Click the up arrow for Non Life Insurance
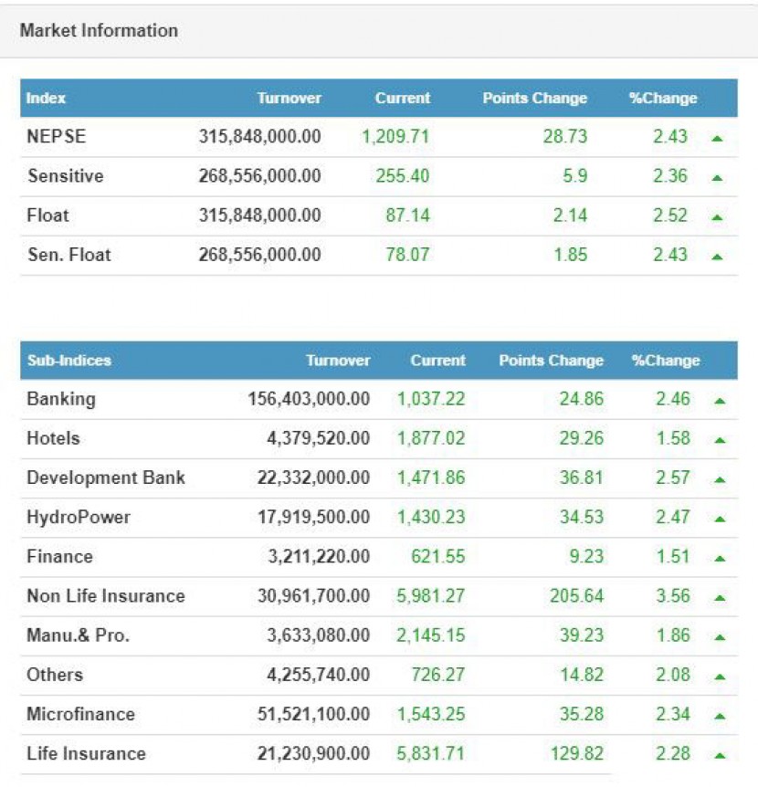The width and height of the screenshot is (758, 787). pos(720,597)
